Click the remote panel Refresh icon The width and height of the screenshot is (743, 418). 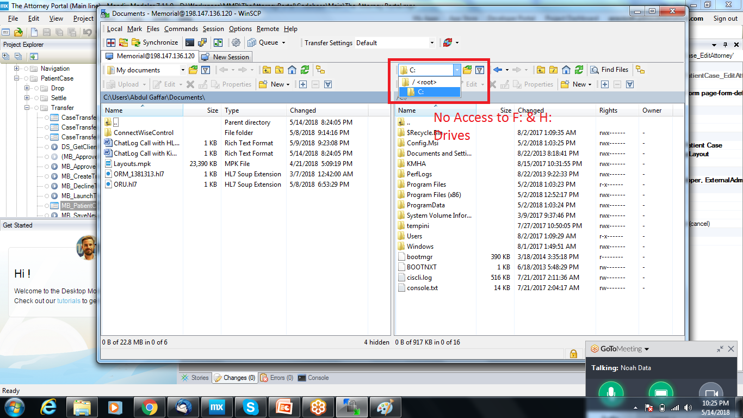click(579, 70)
